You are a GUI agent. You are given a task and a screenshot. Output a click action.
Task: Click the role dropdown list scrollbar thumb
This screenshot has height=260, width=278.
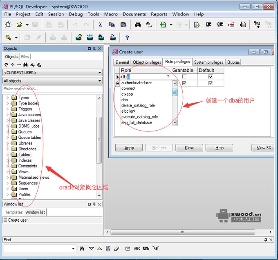pyautogui.click(x=175, y=92)
